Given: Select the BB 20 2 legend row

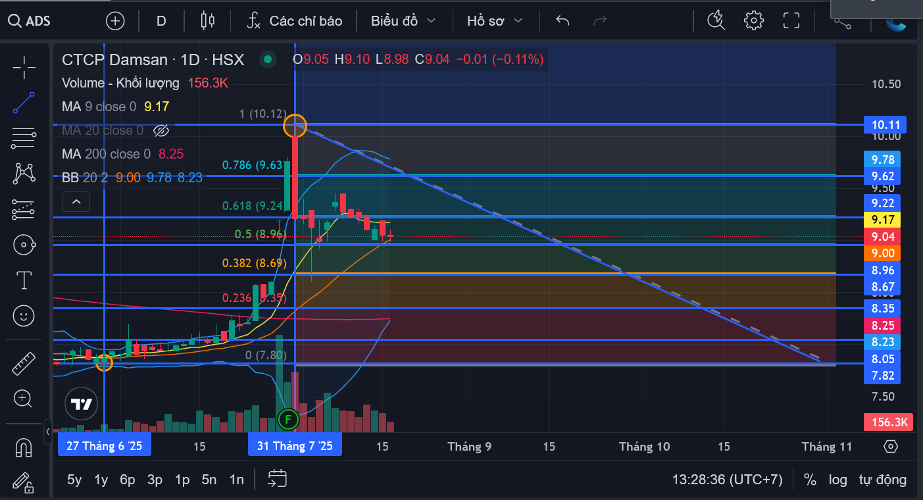Looking at the screenshot, I should tap(132, 178).
